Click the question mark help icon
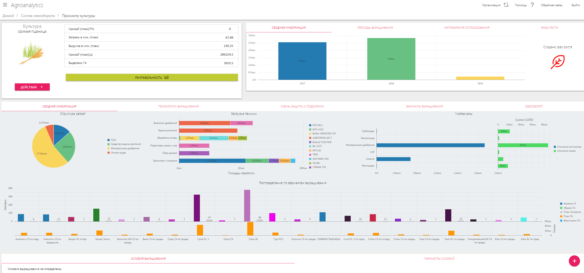The height and width of the screenshot is (273, 584). pyautogui.click(x=532, y=5)
